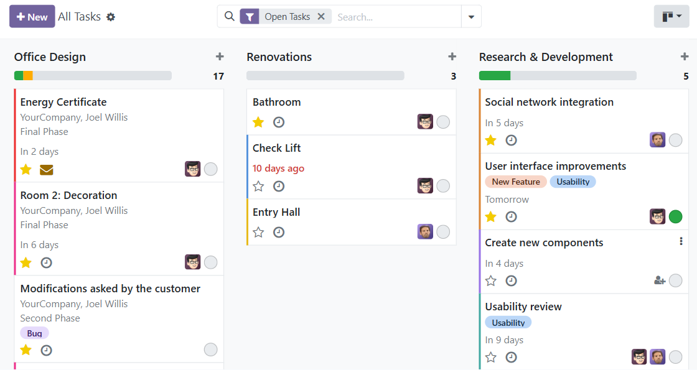Remove the Open Tasks filter
Screen dimensions: 697x370
point(322,17)
